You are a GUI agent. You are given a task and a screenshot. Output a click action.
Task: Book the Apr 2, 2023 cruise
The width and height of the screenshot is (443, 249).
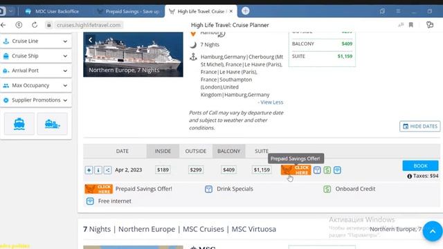420,166
